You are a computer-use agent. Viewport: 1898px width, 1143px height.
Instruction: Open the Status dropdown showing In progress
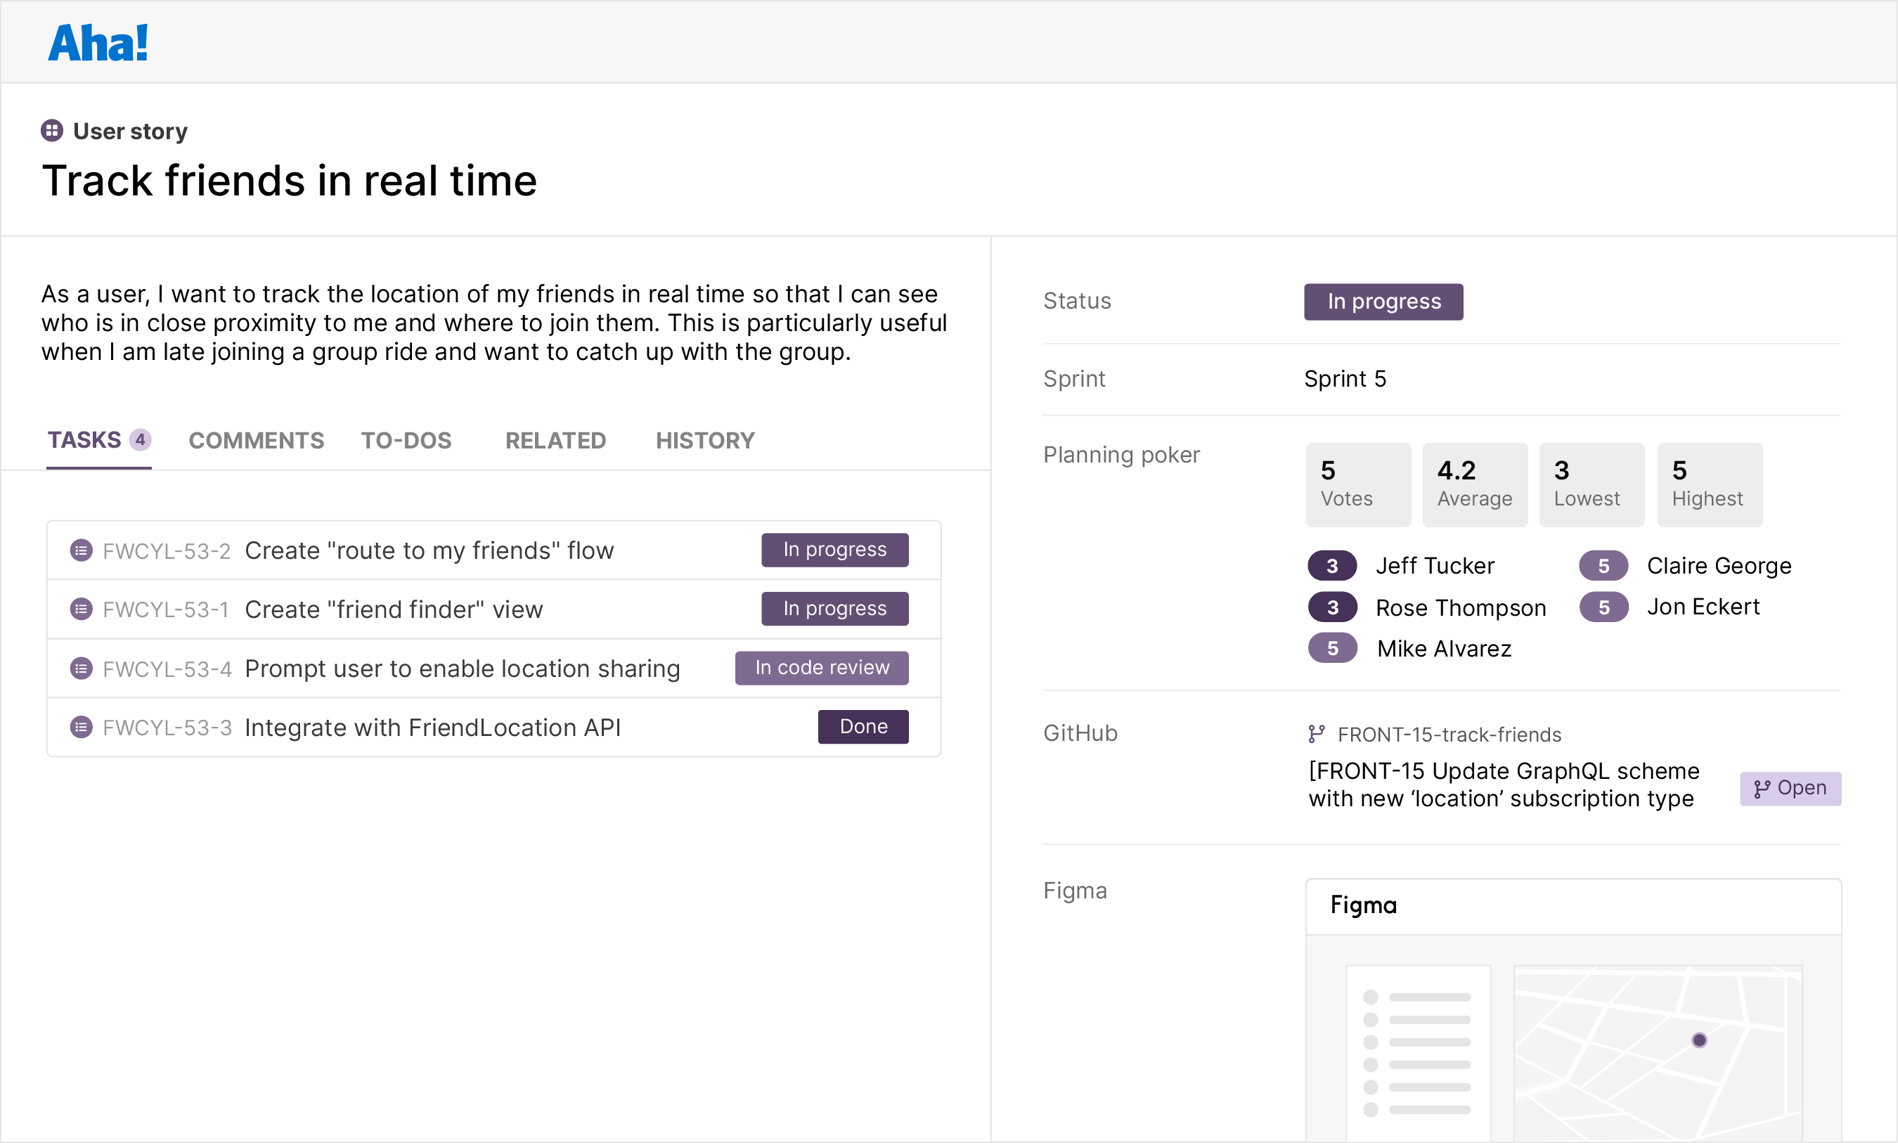(x=1383, y=301)
